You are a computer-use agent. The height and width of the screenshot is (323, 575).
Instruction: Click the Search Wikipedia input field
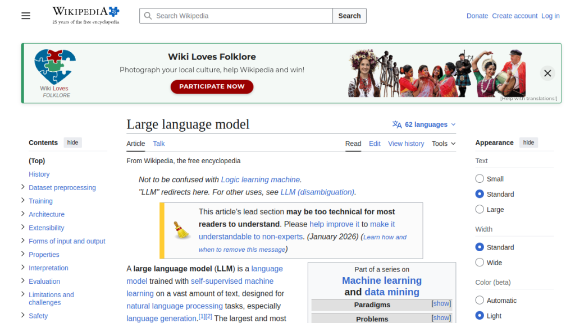click(241, 16)
